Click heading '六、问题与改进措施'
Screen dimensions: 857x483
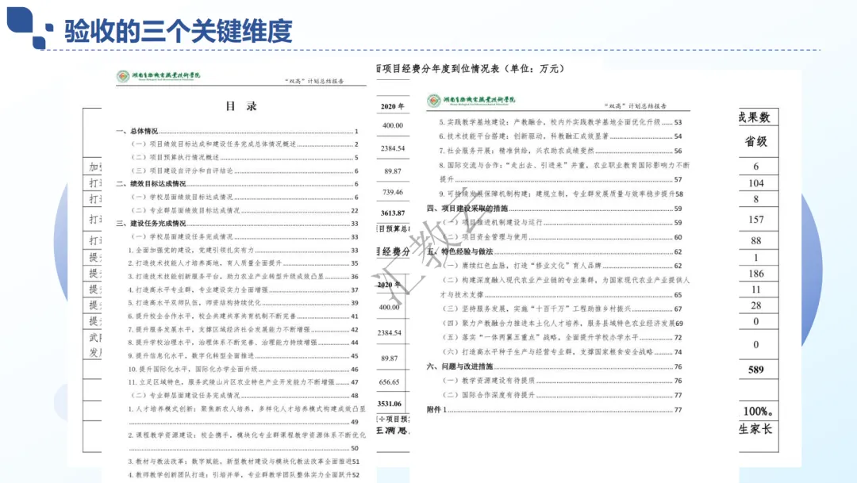(x=554, y=366)
